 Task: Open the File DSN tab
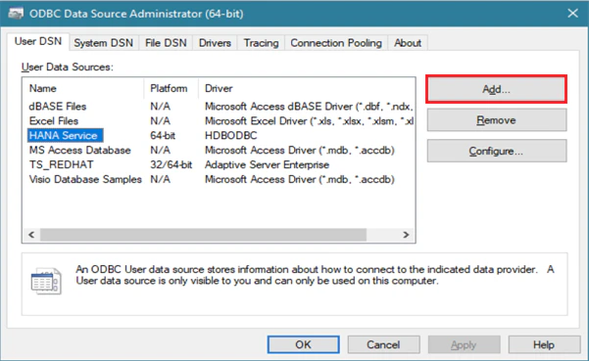click(166, 43)
